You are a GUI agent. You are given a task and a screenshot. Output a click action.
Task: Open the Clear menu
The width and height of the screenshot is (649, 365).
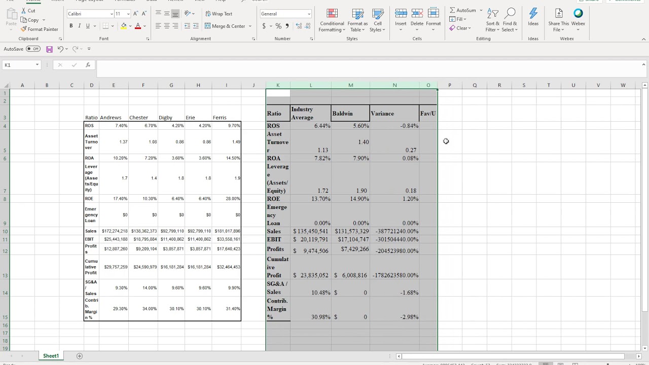click(x=460, y=28)
